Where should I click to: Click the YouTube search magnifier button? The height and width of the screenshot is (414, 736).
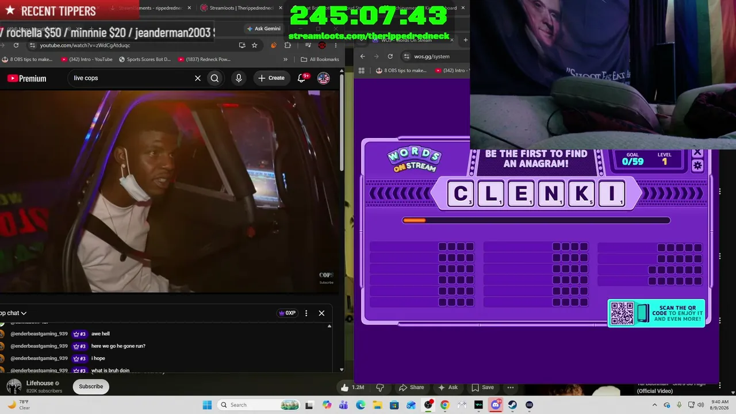pos(214,78)
